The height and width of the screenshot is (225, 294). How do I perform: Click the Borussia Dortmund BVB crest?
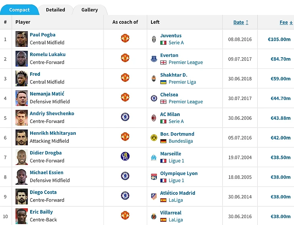[154, 137]
